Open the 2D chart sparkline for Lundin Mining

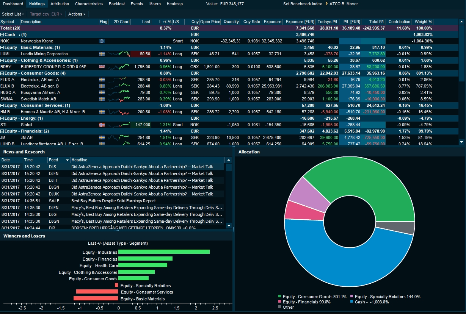click(x=120, y=54)
